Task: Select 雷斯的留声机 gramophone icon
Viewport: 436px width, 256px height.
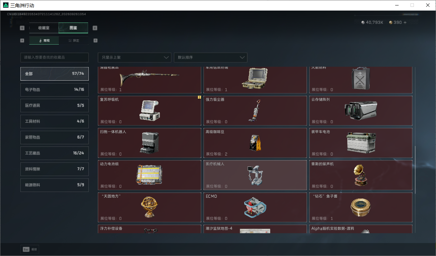Action: tap(360, 175)
